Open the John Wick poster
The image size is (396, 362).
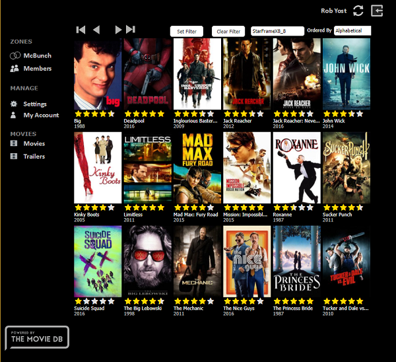click(x=346, y=74)
